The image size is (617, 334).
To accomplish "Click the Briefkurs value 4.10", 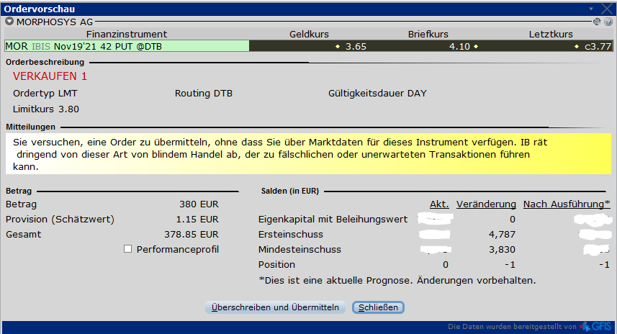I will pyautogui.click(x=459, y=46).
